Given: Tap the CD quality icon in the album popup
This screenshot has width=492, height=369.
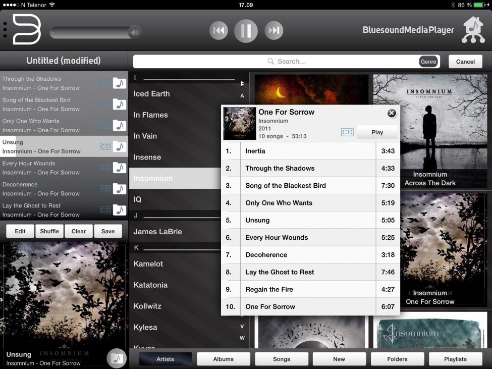Looking at the screenshot, I should coord(347,132).
